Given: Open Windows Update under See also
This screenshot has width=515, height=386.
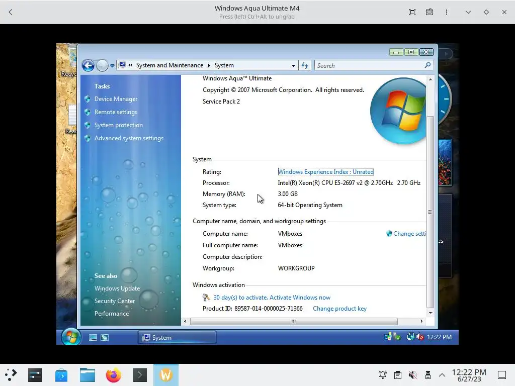Looking at the screenshot, I should (x=117, y=288).
